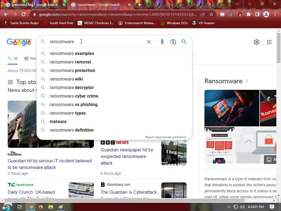Image resolution: width=281 pixels, height=211 pixels.
Task: Reload the current page
Action: pyautogui.click(x=24, y=14)
